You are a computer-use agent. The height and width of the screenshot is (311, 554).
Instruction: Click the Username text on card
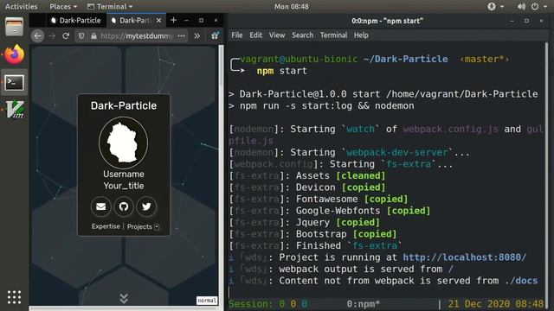click(123, 174)
